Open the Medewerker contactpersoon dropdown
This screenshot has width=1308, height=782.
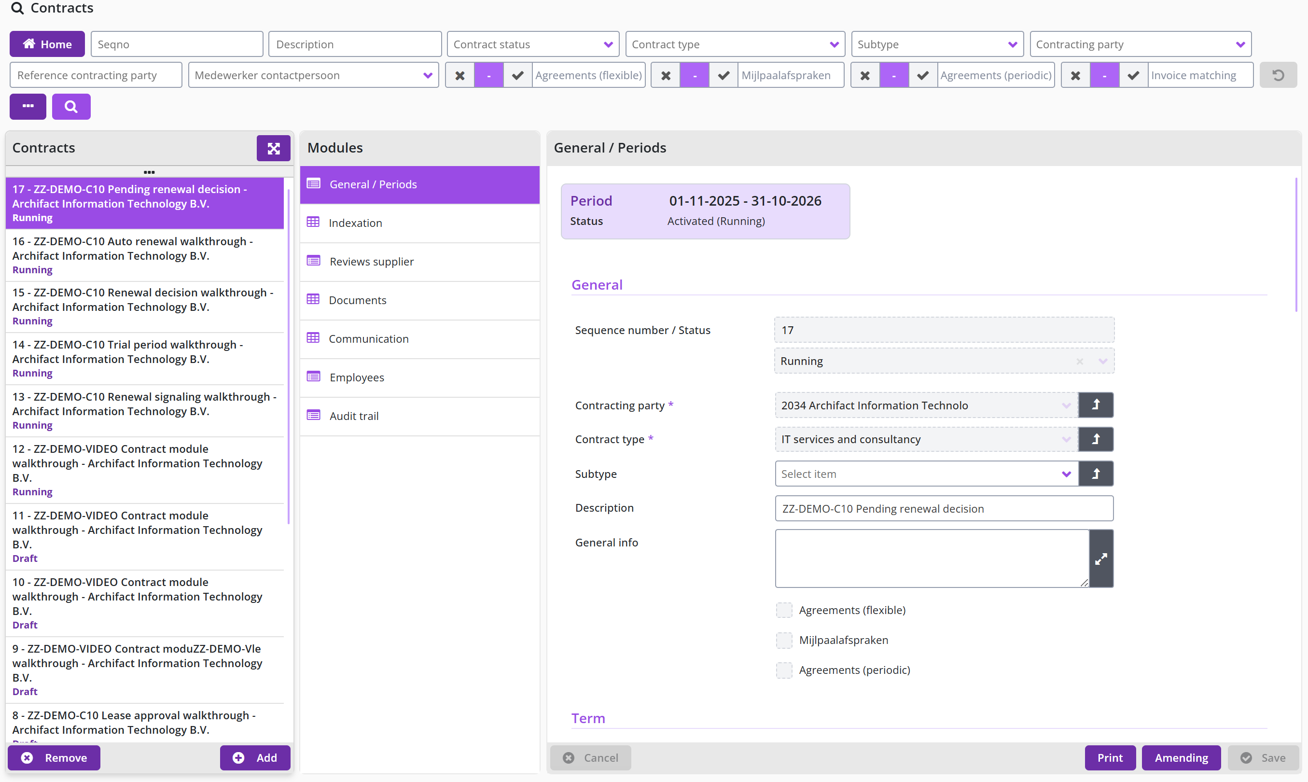coord(313,75)
